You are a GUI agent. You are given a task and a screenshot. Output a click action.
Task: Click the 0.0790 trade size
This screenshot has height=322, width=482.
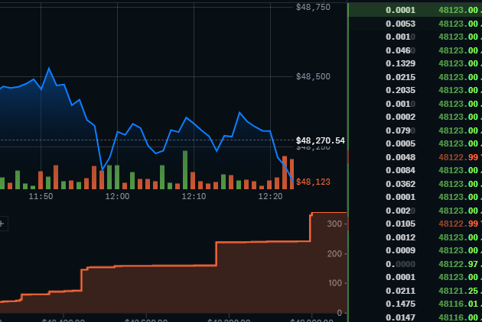click(401, 130)
